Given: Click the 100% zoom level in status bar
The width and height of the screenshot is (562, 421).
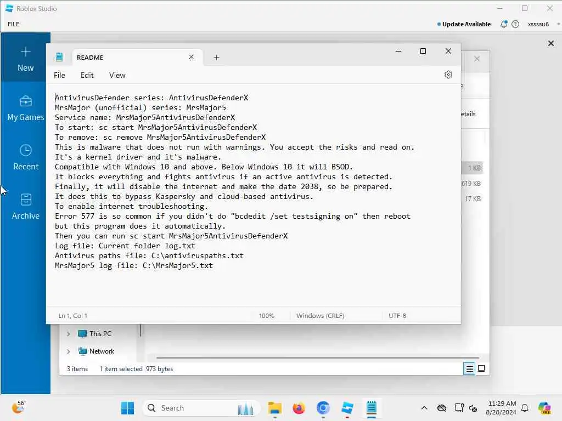Looking at the screenshot, I should pyautogui.click(x=267, y=316).
